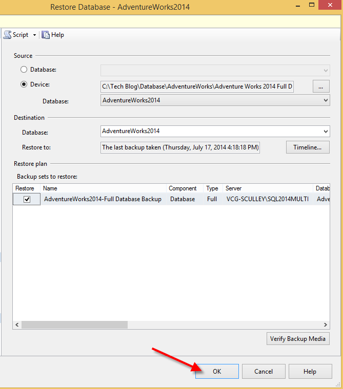343x389 pixels.
Task: Select the AdventureWorks2014-Full Database Backup row
Action: point(171,199)
